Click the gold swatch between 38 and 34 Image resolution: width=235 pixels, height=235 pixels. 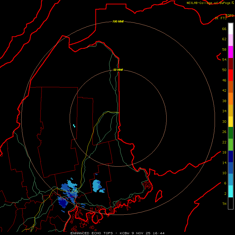tap(231, 111)
